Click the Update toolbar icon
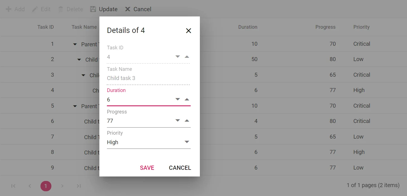407x196 pixels. (92, 9)
